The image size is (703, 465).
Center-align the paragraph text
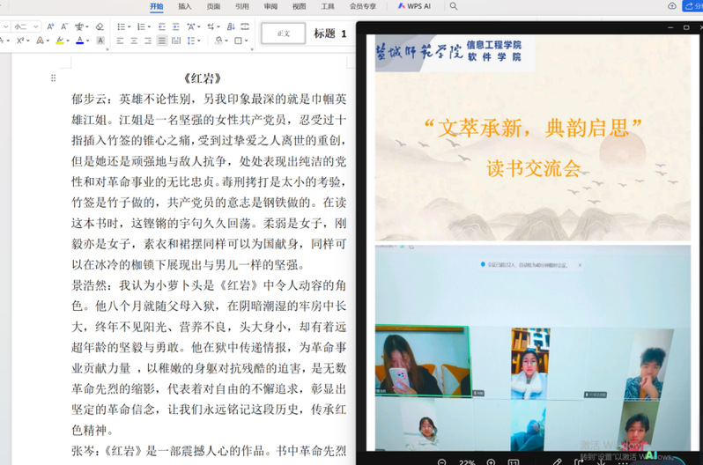[134, 41]
